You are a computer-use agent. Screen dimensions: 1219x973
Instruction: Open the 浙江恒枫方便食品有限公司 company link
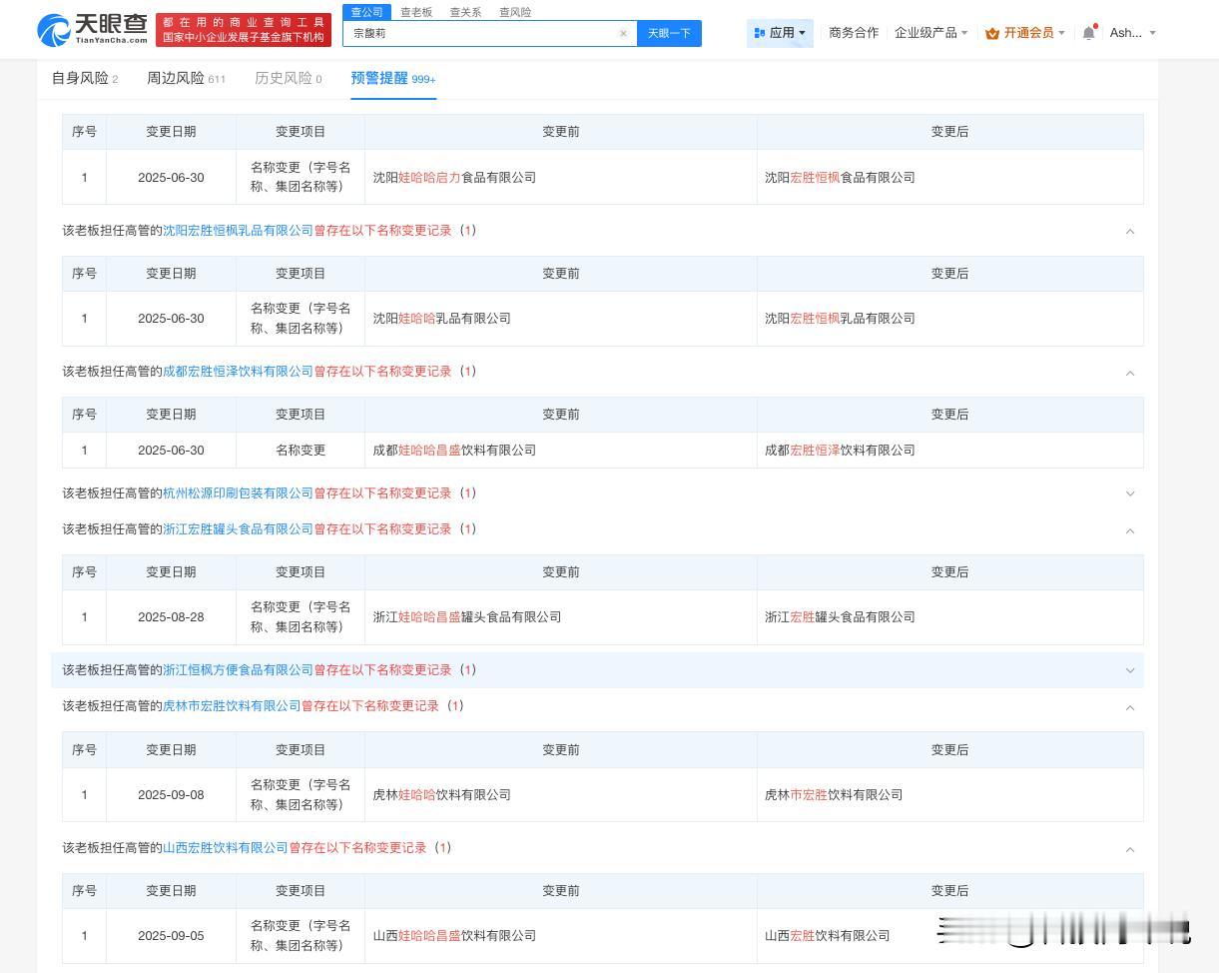coord(238,670)
